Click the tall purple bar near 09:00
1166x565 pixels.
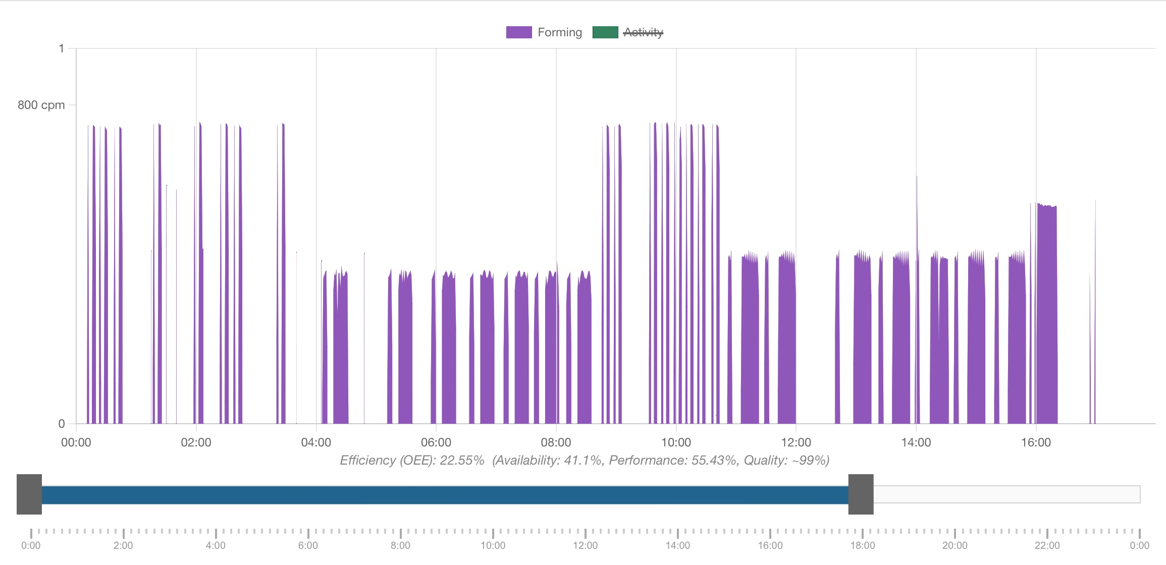615,277
